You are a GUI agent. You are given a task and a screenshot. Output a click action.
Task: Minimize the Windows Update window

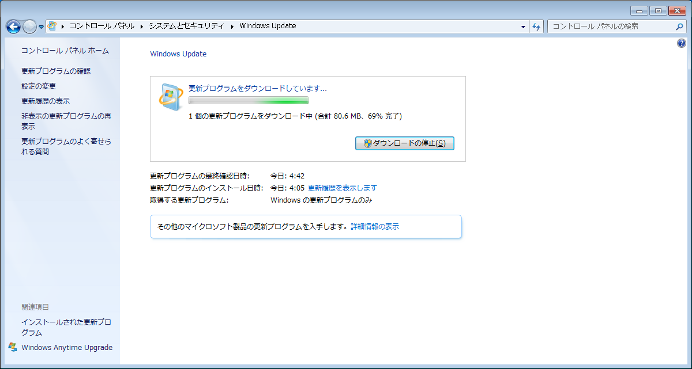pyautogui.click(x=639, y=10)
